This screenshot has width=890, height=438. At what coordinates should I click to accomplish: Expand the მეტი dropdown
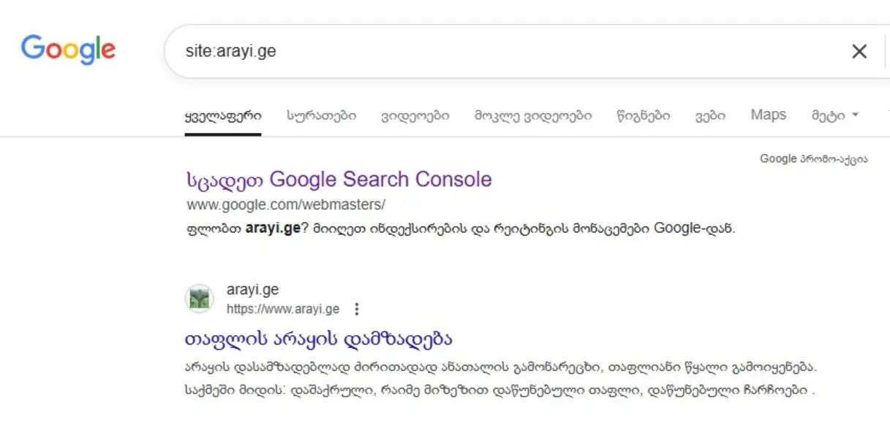(x=834, y=115)
